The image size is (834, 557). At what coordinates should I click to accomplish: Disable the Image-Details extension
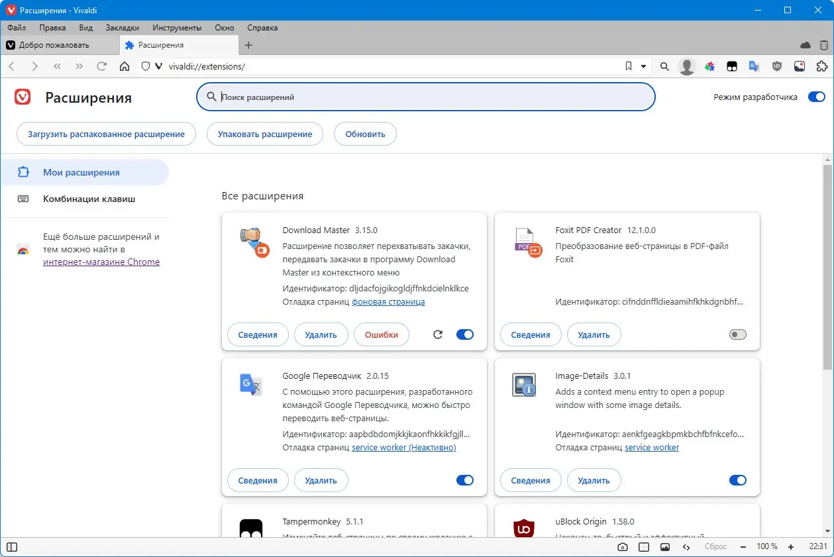pos(738,480)
